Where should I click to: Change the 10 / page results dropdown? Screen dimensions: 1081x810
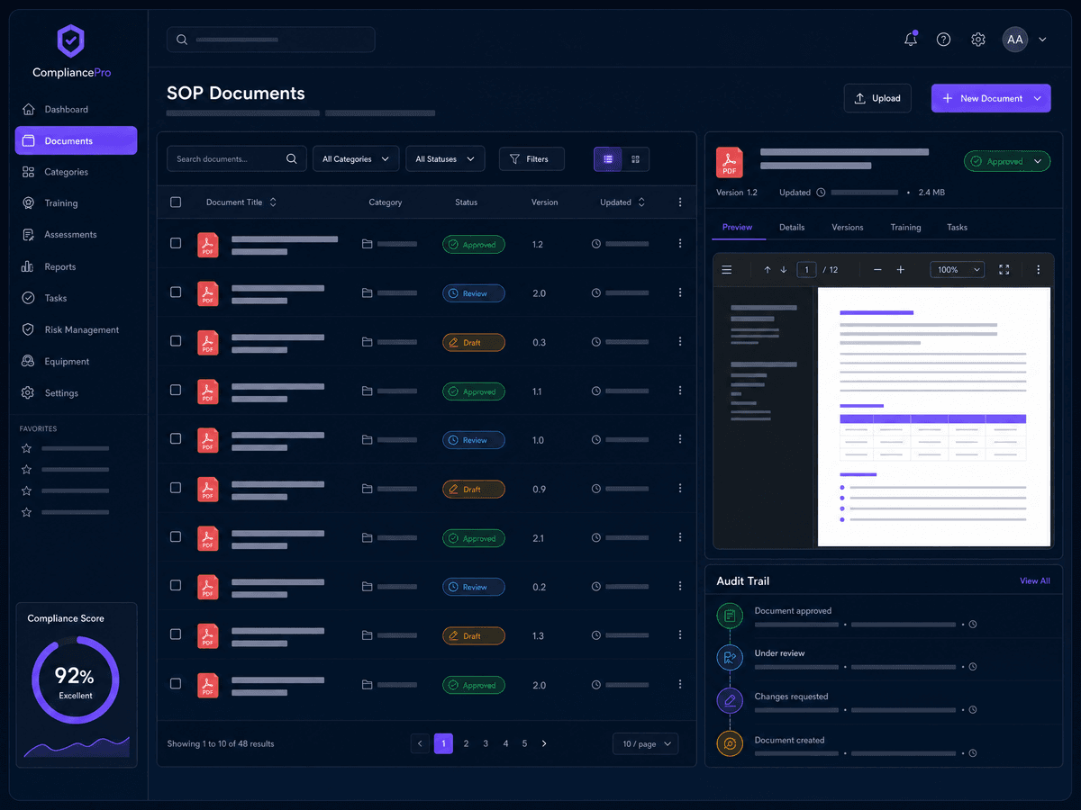[646, 744]
